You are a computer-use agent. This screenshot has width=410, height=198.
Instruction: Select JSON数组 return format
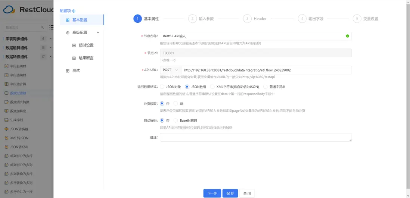187,87
